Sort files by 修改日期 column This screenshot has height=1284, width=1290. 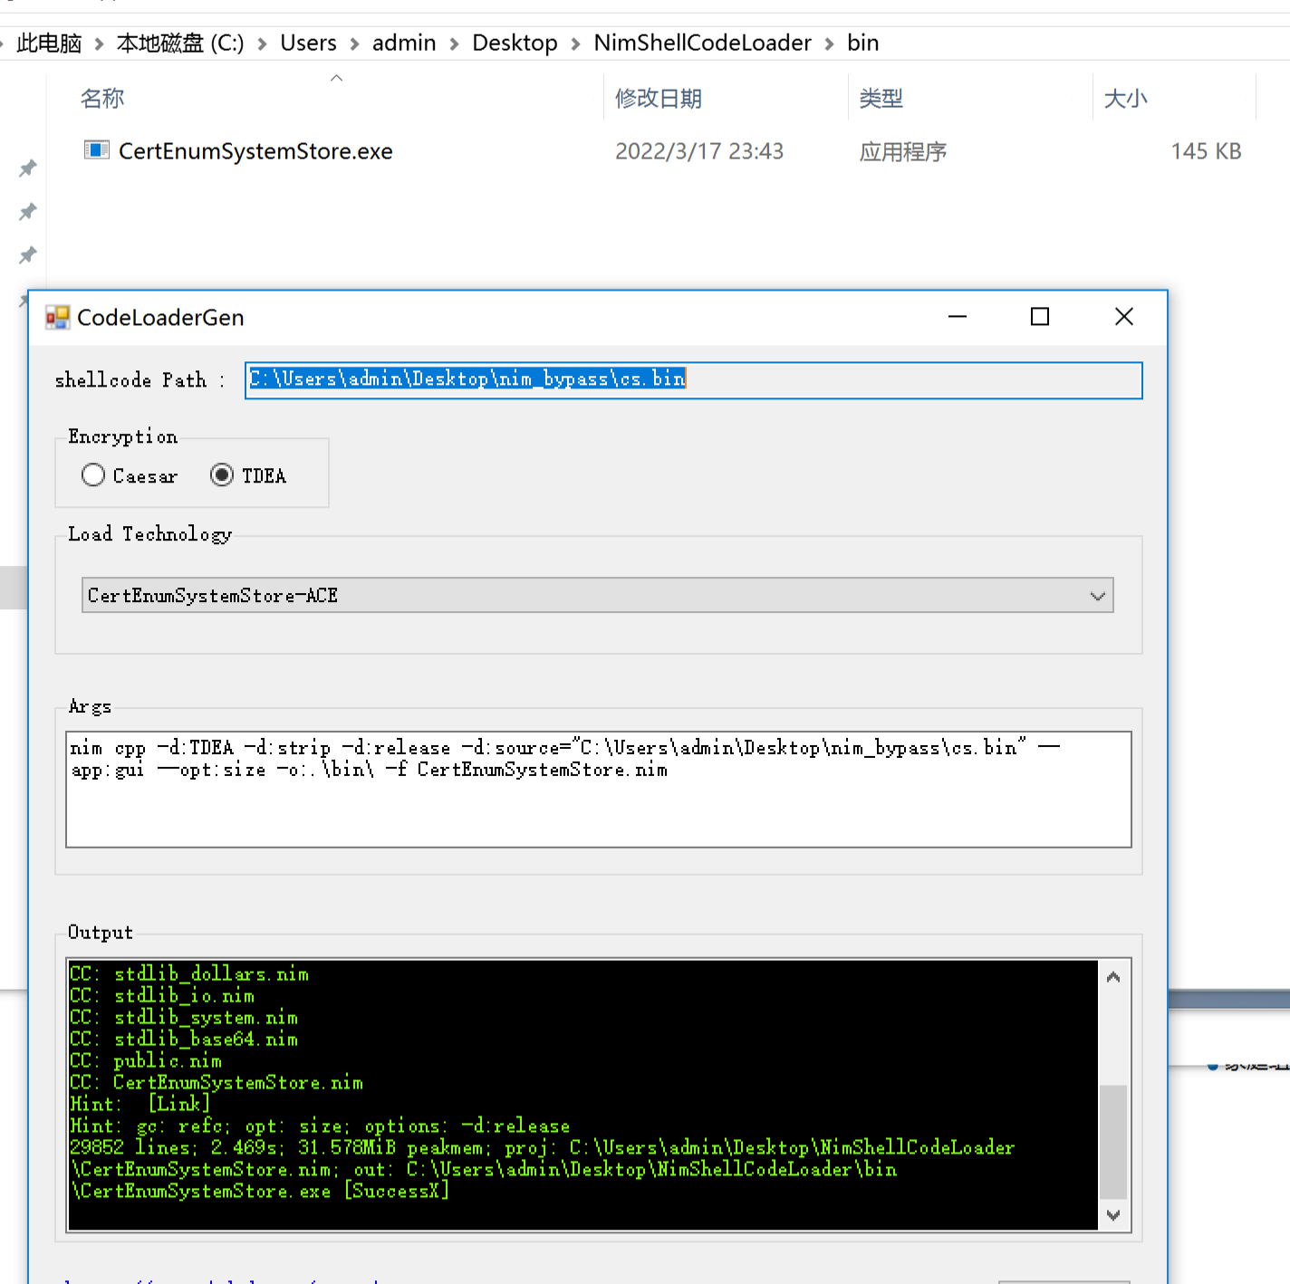[x=659, y=98]
